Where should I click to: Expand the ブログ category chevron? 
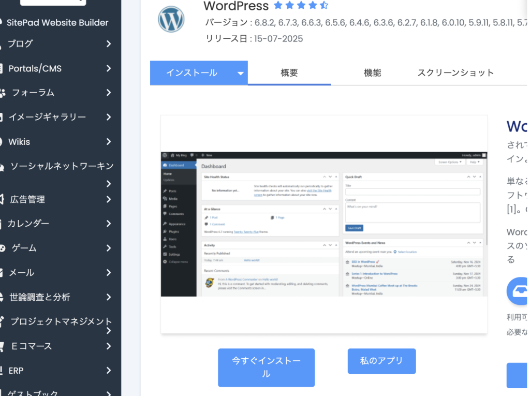click(109, 44)
